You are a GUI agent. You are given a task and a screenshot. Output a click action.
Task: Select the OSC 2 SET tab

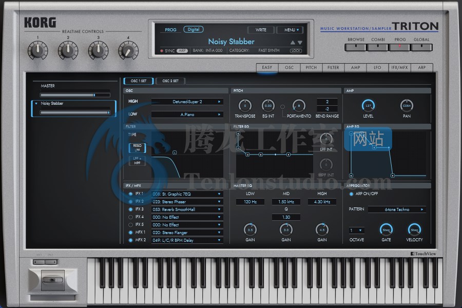click(170, 81)
